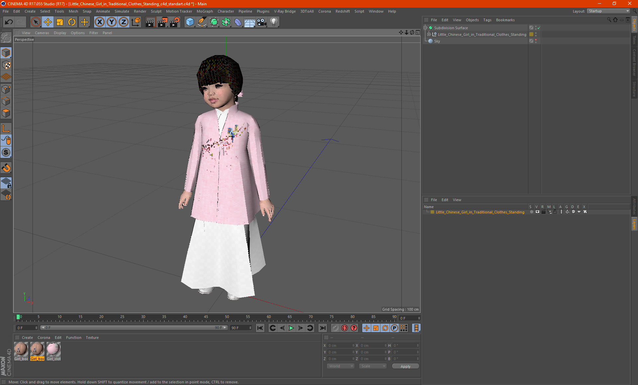
Task: Open the Simulate menu
Action: [x=122, y=11]
